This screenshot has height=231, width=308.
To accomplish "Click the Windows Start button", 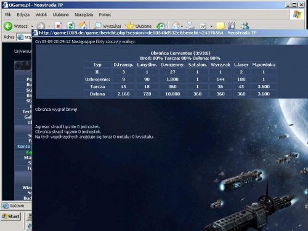I will (11, 216).
